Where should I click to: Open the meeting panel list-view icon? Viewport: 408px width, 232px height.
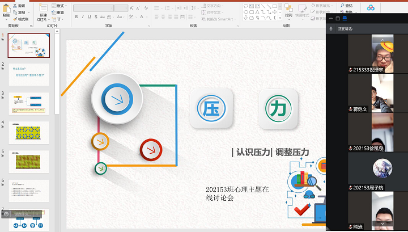pos(345,19)
